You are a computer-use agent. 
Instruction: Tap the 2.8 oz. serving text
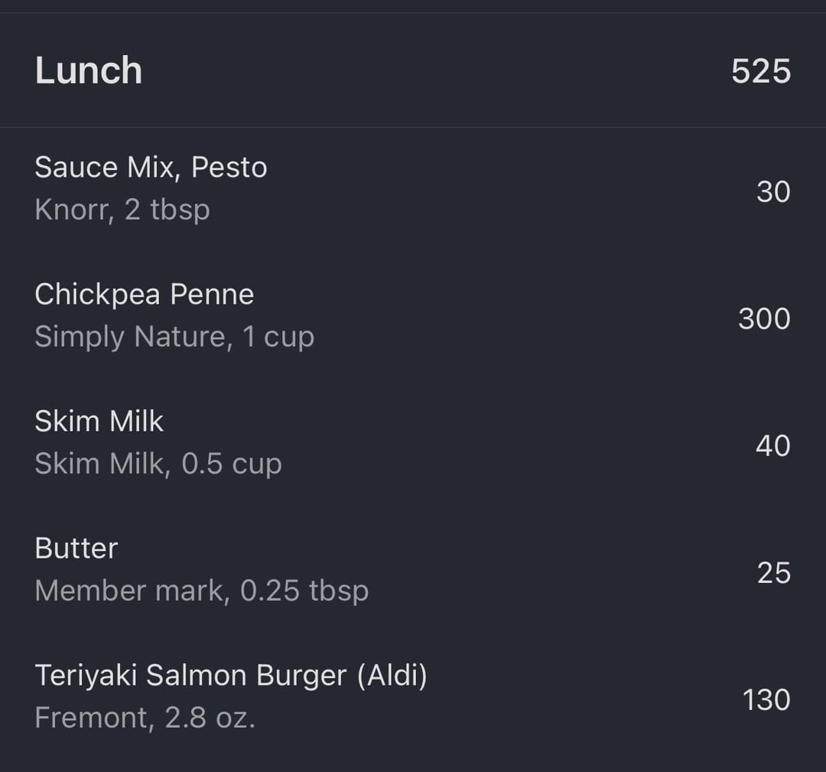210,718
